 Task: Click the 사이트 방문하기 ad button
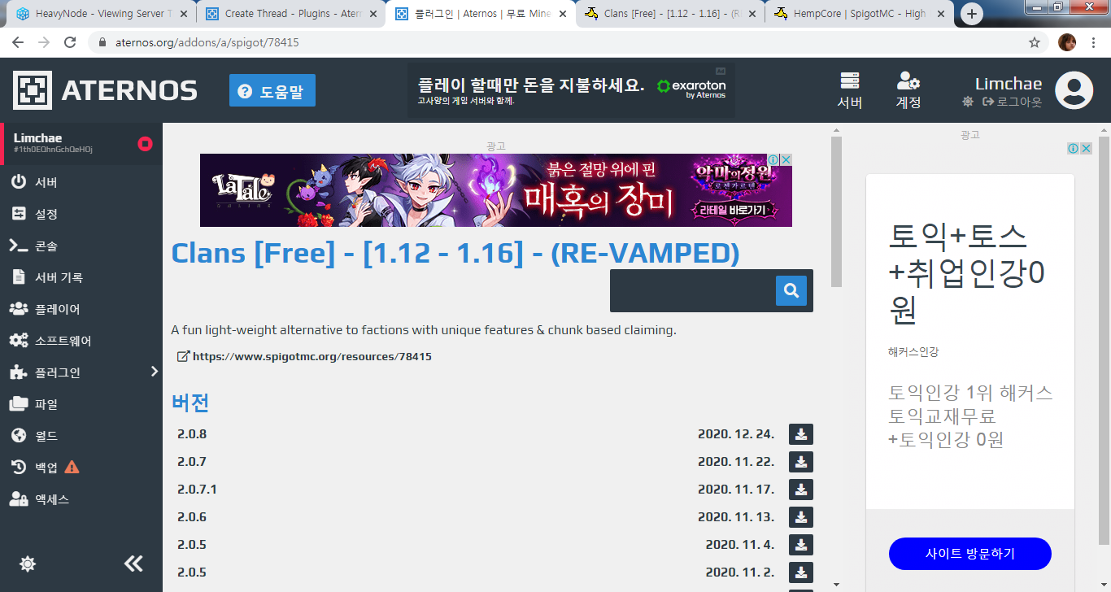click(x=970, y=554)
